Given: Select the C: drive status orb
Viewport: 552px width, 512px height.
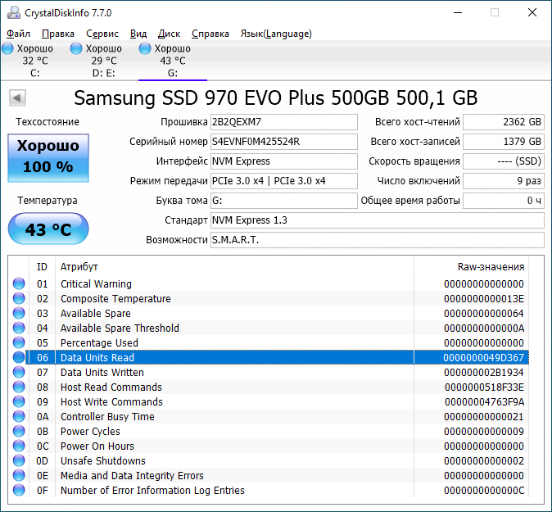Looking at the screenshot, I should (x=8, y=49).
